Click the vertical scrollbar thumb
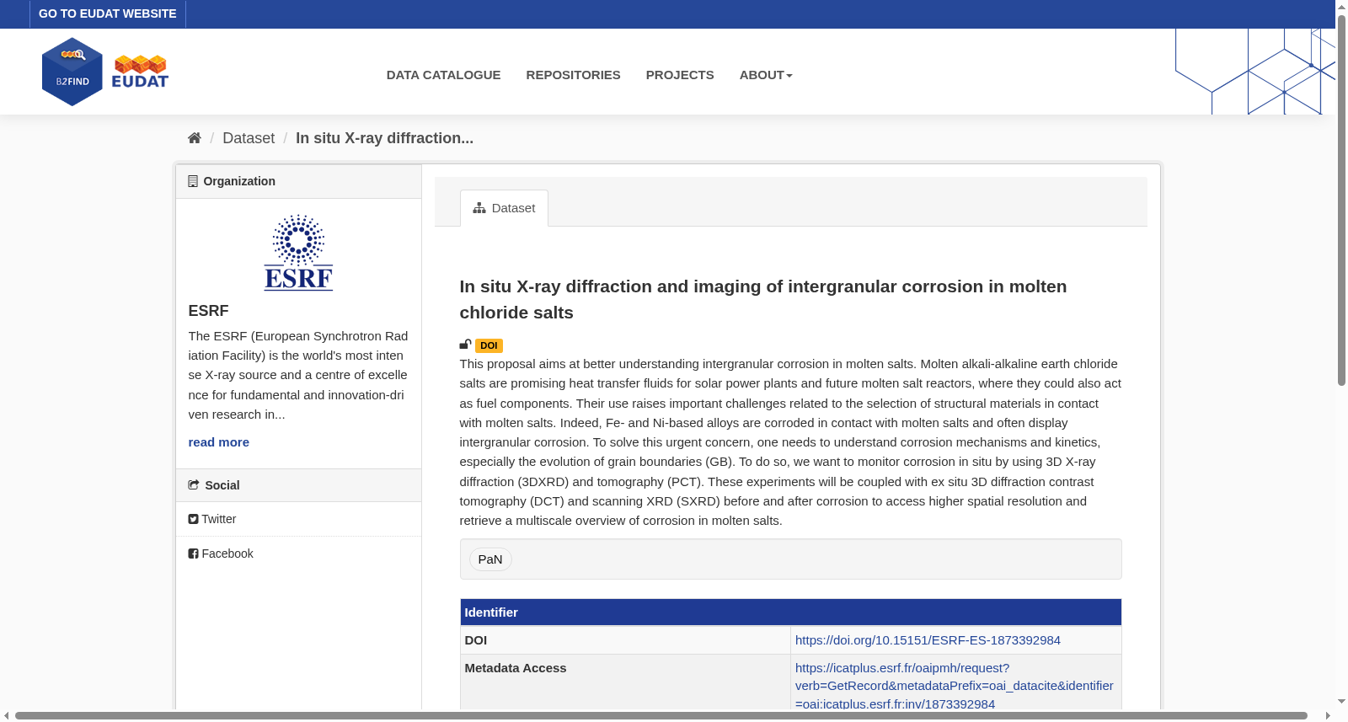This screenshot has width=1348, height=722. [1341, 200]
